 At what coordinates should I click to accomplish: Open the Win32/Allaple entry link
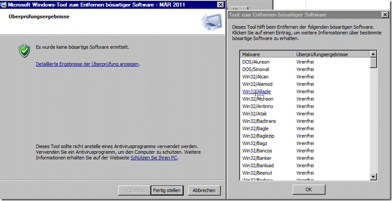click(x=256, y=92)
